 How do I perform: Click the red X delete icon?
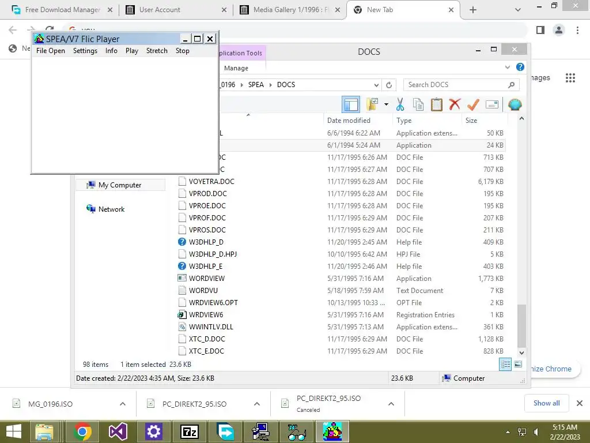[455, 104]
